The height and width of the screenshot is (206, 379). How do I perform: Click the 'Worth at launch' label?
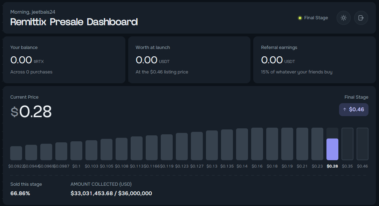(153, 48)
